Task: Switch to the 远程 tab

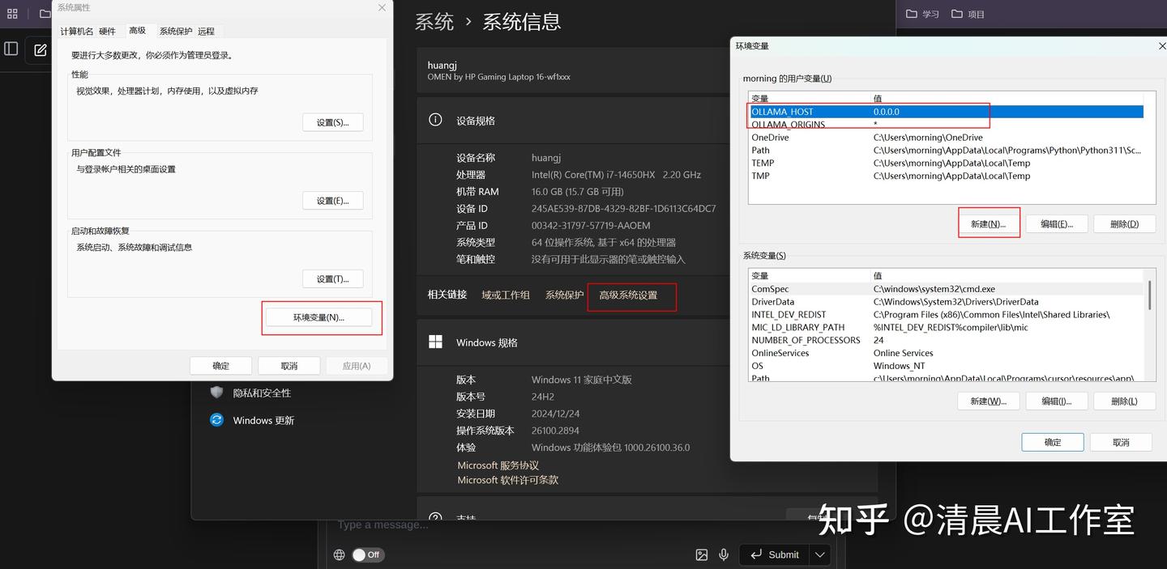Action: click(x=207, y=31)
